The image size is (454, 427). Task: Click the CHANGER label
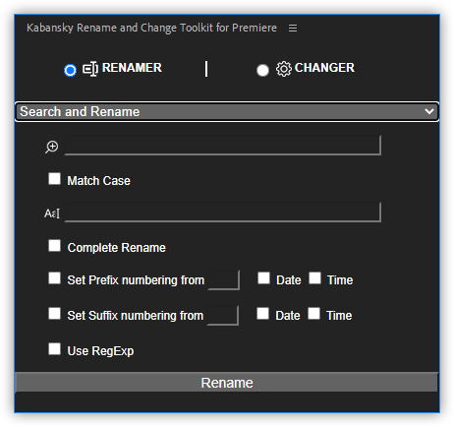[324, 68]
